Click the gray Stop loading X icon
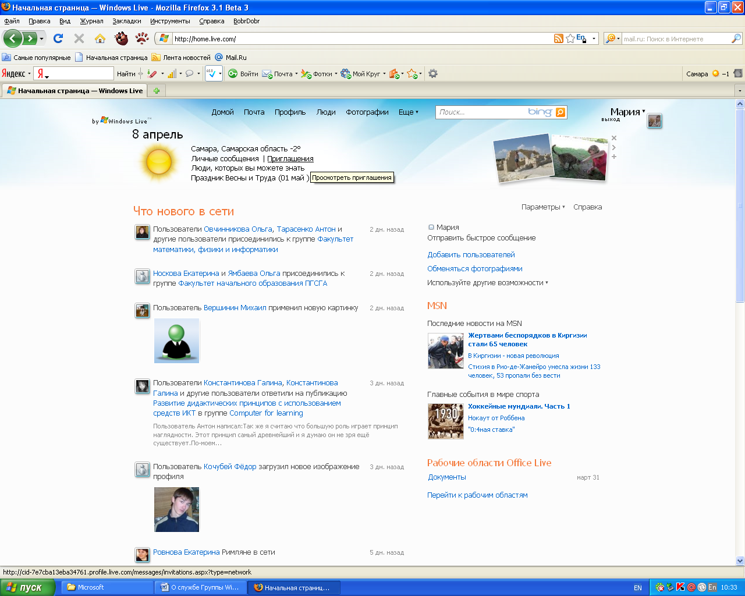This screenshot has height=596, width=745. [79, 38]
